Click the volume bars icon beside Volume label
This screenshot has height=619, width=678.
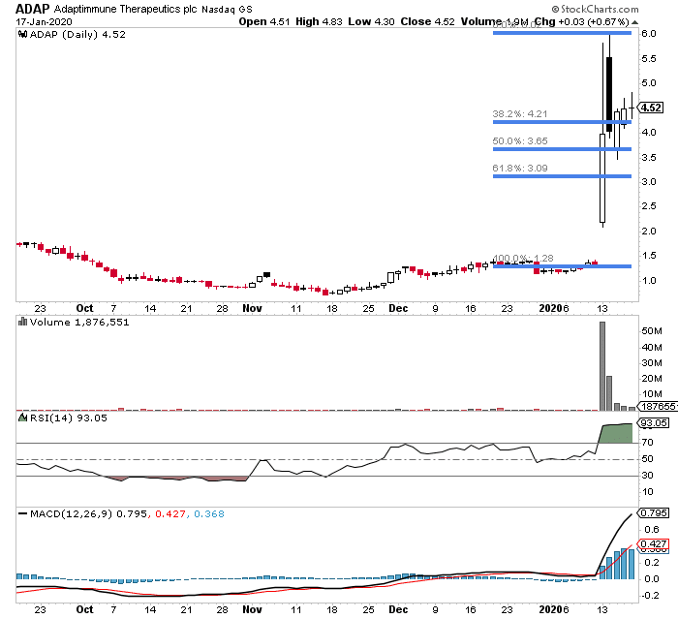[x=22, y=322]
